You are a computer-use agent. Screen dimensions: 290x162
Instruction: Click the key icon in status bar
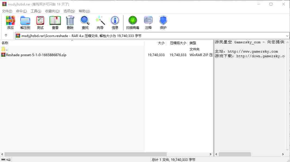(8, 159)
